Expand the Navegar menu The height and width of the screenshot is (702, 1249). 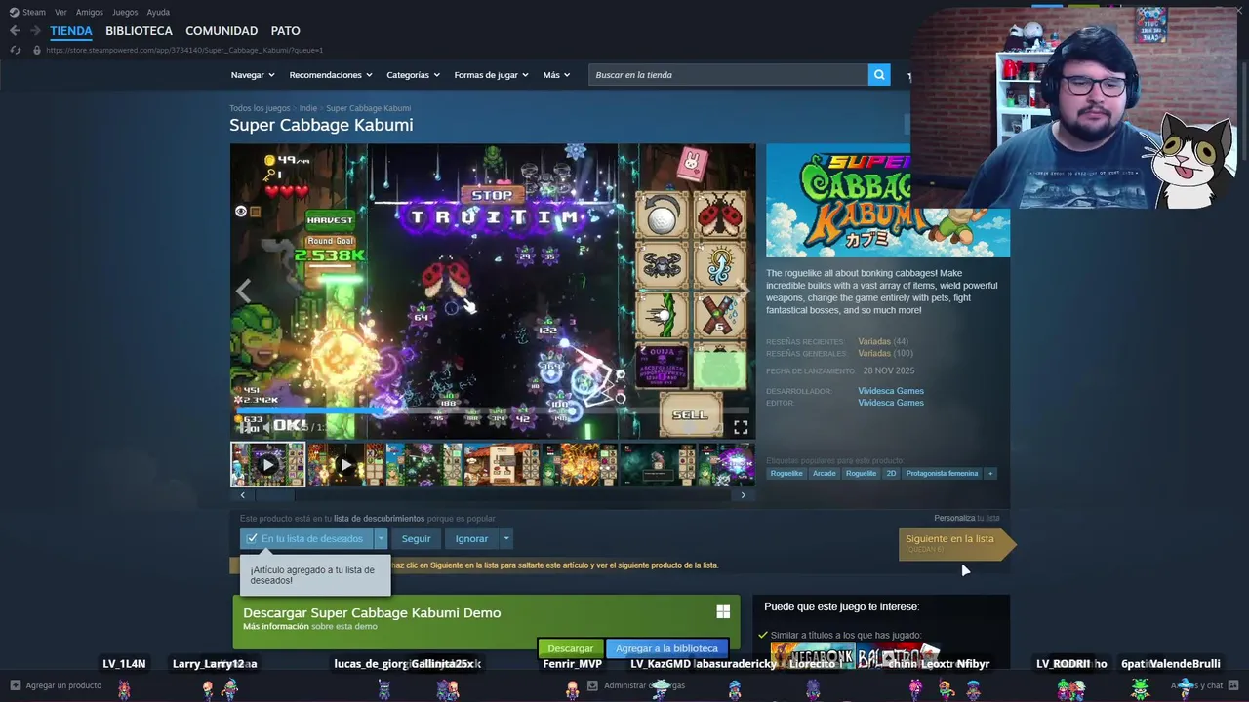click(x=253, y=75)
